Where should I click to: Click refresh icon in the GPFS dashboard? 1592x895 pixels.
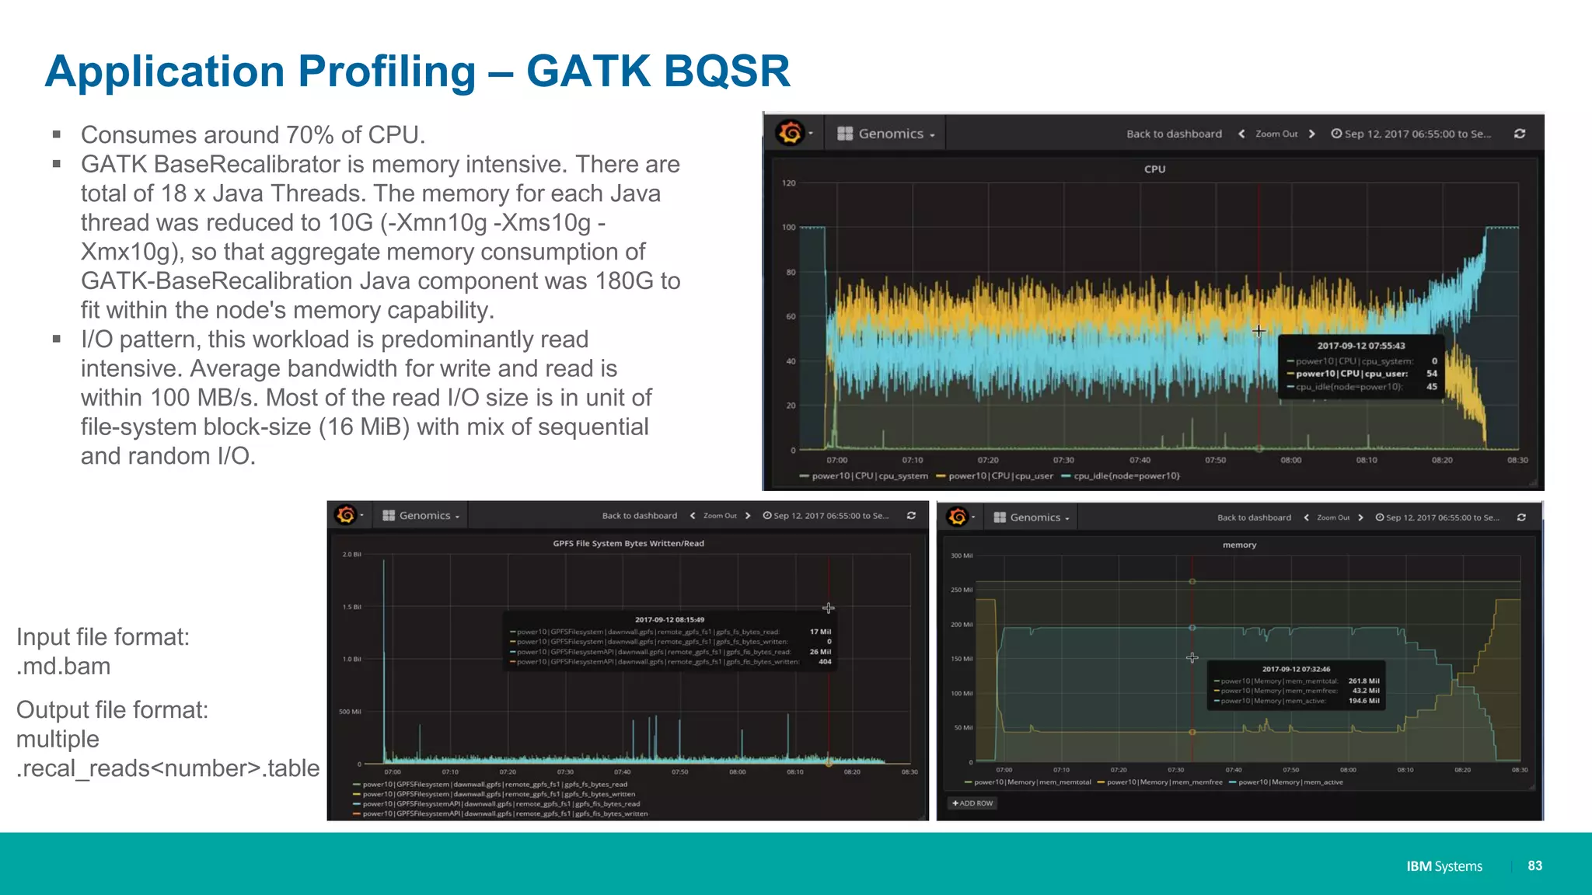911,515
